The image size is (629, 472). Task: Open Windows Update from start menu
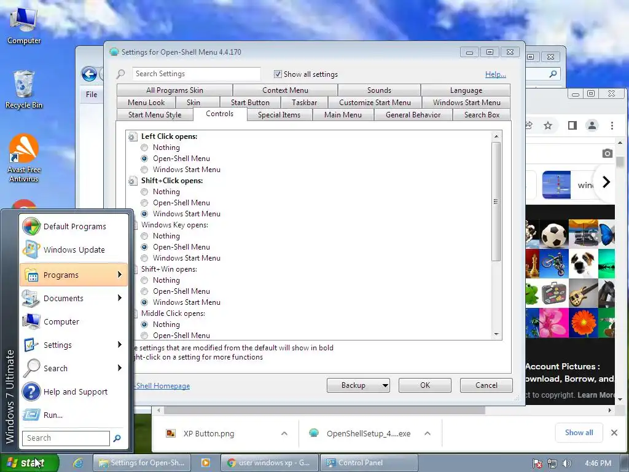pyautogui.click(x=74, y=250)
